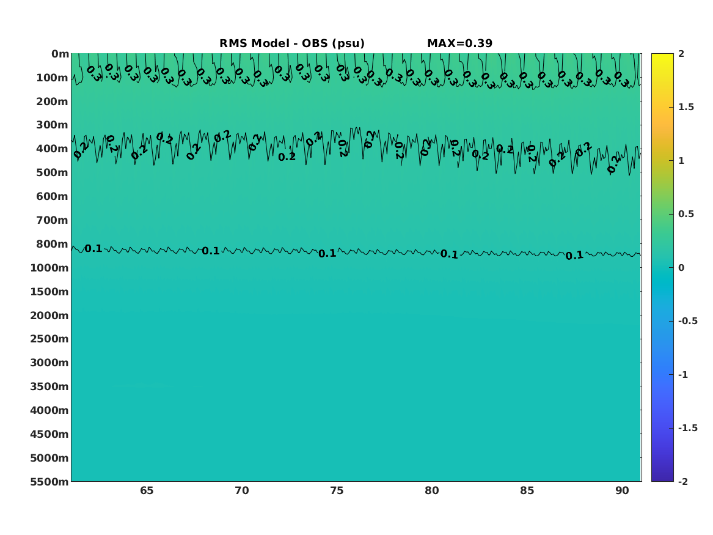
Task: Select the '500m' depth tick label
Action: [53, 173]
